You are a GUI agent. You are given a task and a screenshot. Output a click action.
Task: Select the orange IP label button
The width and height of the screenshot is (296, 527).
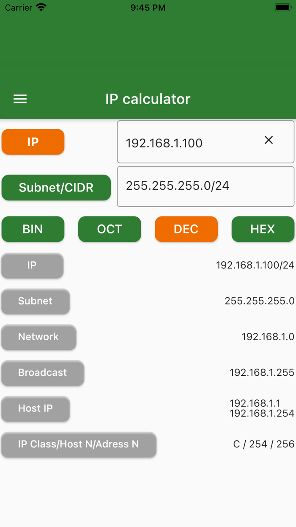tap(33, 141)
